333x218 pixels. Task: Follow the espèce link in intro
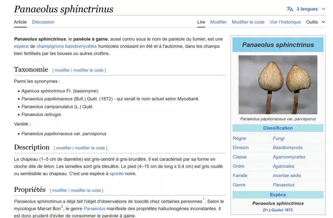click(x=21, y=46)
